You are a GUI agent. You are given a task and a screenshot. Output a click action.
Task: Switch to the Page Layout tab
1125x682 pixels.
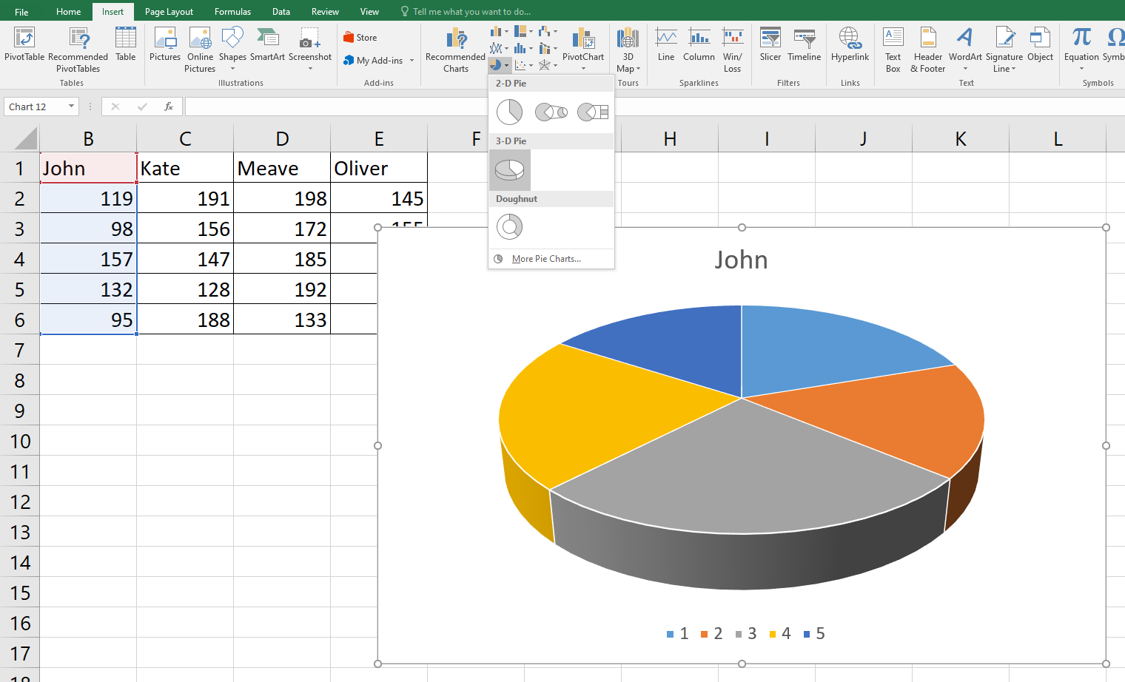coord(169,12)
